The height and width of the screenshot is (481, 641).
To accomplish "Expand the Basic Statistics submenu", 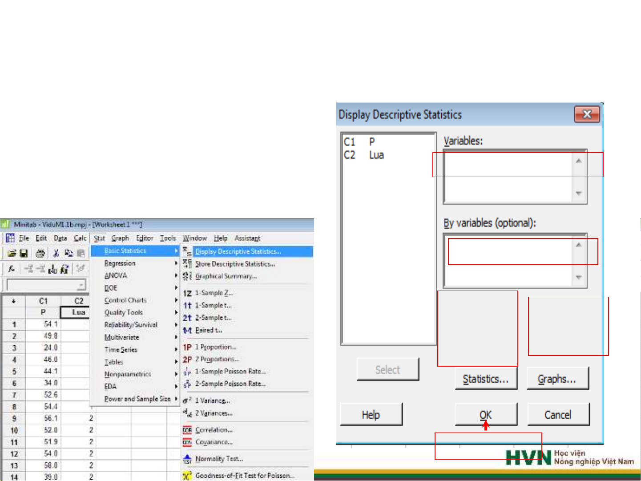I will [x=135, y=251].
